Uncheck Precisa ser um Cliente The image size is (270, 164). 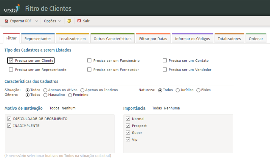pos(11,61)
